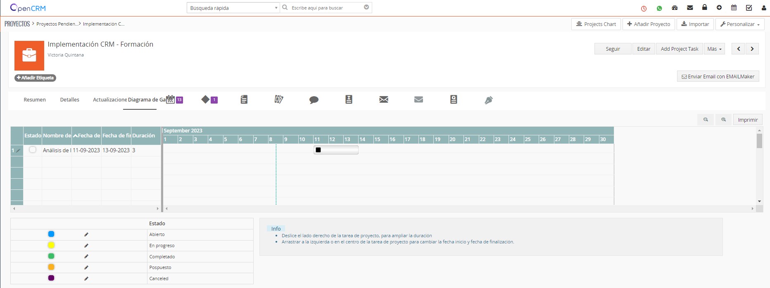Go to previous project record arrow
The image size is (770, 288).
[x=738, y=49]
